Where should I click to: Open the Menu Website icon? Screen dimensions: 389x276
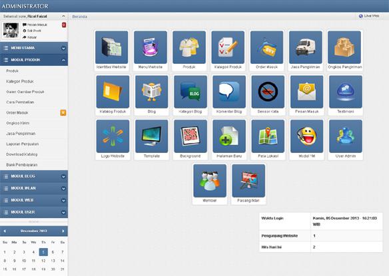pyautogui.click(x=151, y=47)
